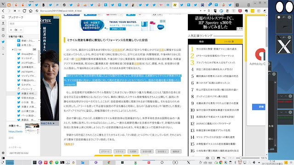Click the yellow three-dots extension icon

coord(253,11)
